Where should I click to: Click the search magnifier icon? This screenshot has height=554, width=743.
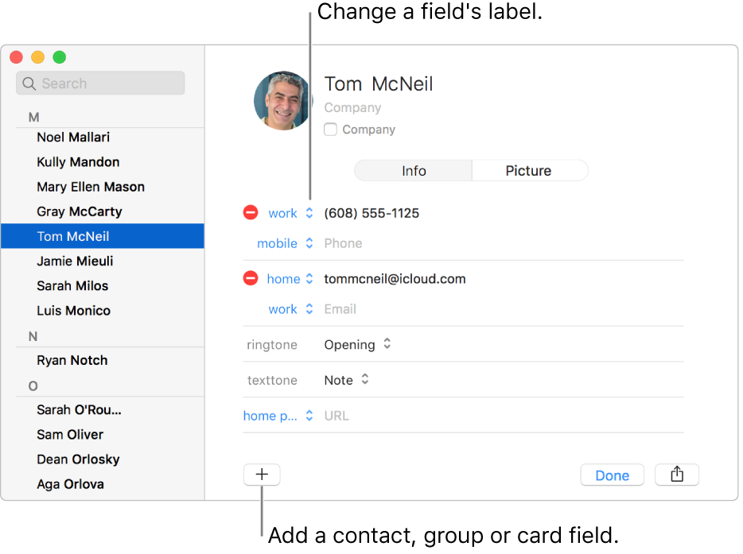point(29,83)
